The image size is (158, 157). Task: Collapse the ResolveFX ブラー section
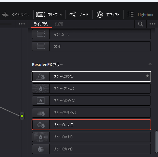tap(150, 64)
